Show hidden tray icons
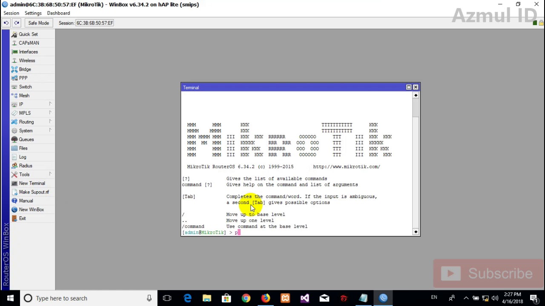Screen dimensions: 545x306 [466, 298]
